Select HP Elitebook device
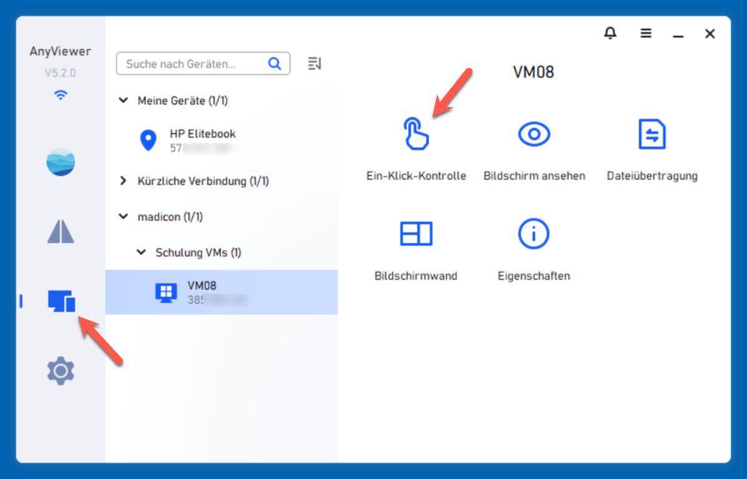The width and height of the screenshot is (747, 479). point(222,140)
